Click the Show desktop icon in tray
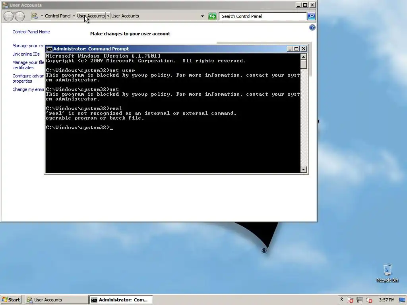 402,300
